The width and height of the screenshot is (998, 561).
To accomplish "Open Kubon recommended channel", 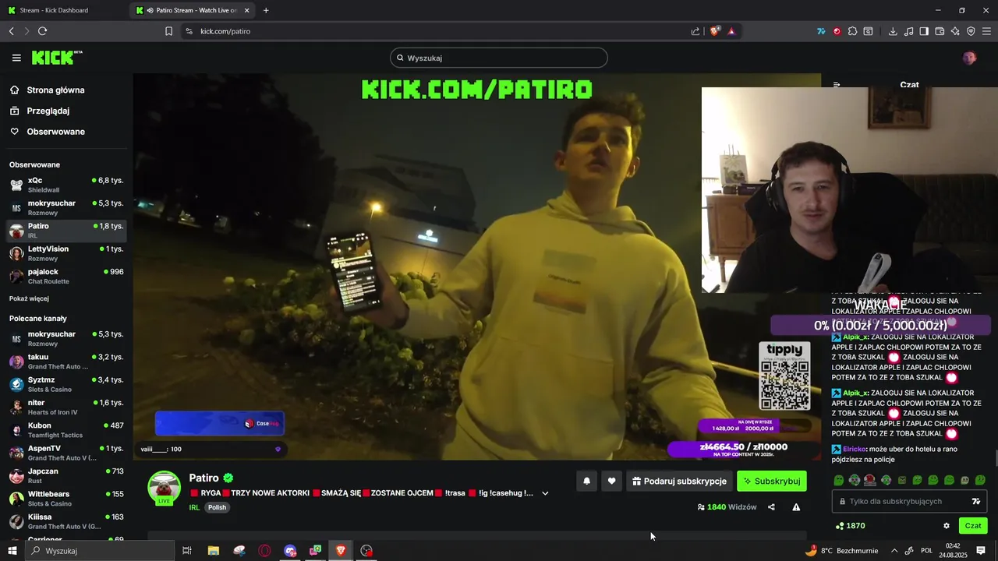I will 66,430.
